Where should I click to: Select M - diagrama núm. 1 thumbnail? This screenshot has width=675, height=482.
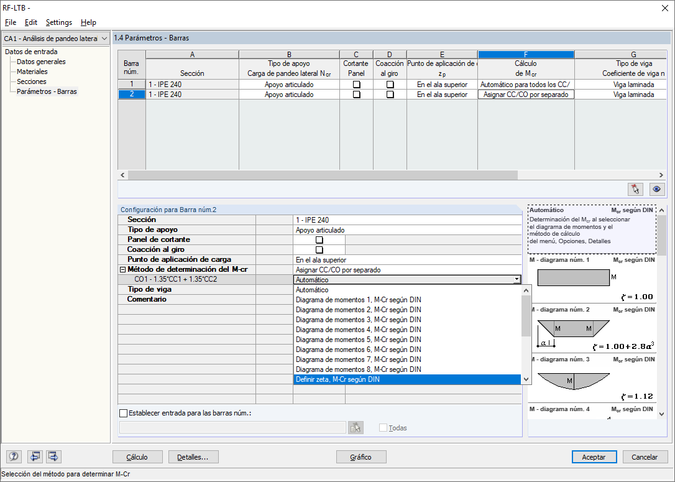(592, 280)
